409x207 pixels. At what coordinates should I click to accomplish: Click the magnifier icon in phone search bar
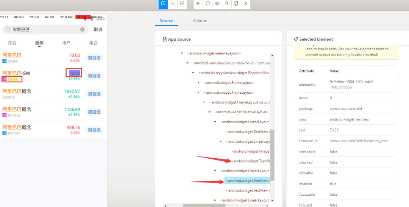pyautogui.click(x=8, y=29)
